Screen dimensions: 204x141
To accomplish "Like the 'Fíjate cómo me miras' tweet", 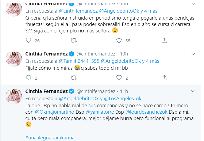I will coord(119,78).
